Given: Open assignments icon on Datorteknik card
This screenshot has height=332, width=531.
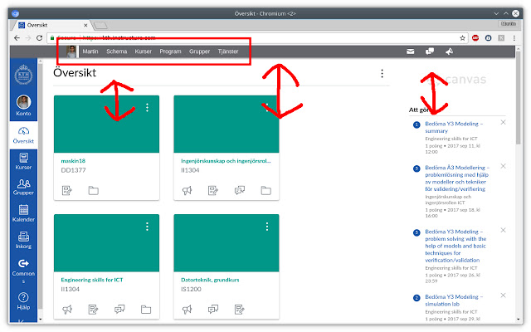Looking at the screenshot, I should click(x=240, y=310).
